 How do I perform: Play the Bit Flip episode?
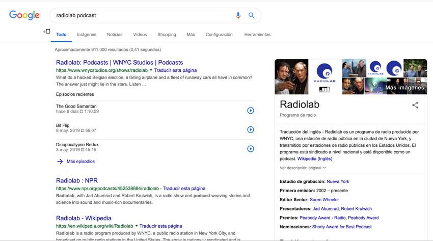(251, 129)
